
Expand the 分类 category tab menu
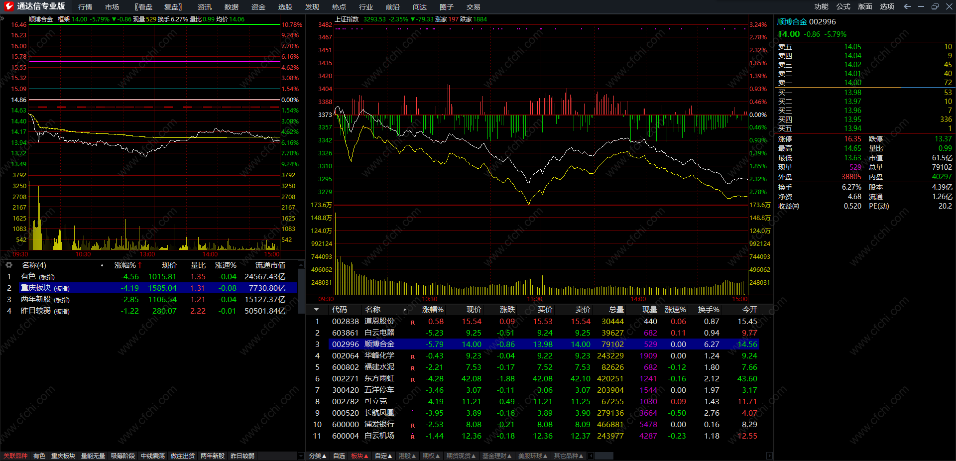click(x=317, y=456)
